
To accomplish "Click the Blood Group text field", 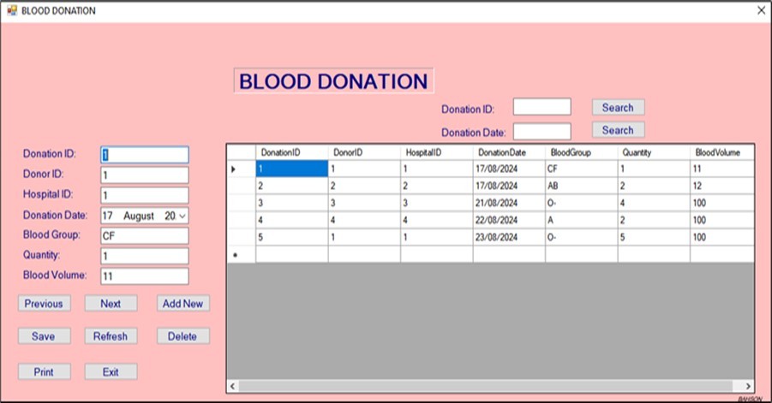I will tap(144, 236).
